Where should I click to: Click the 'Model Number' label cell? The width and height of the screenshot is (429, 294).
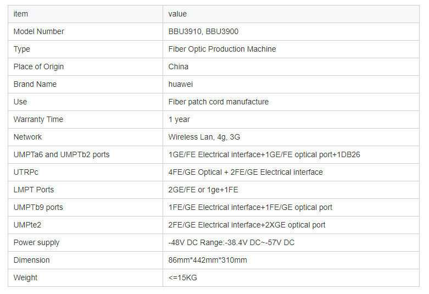pos(38,31)
